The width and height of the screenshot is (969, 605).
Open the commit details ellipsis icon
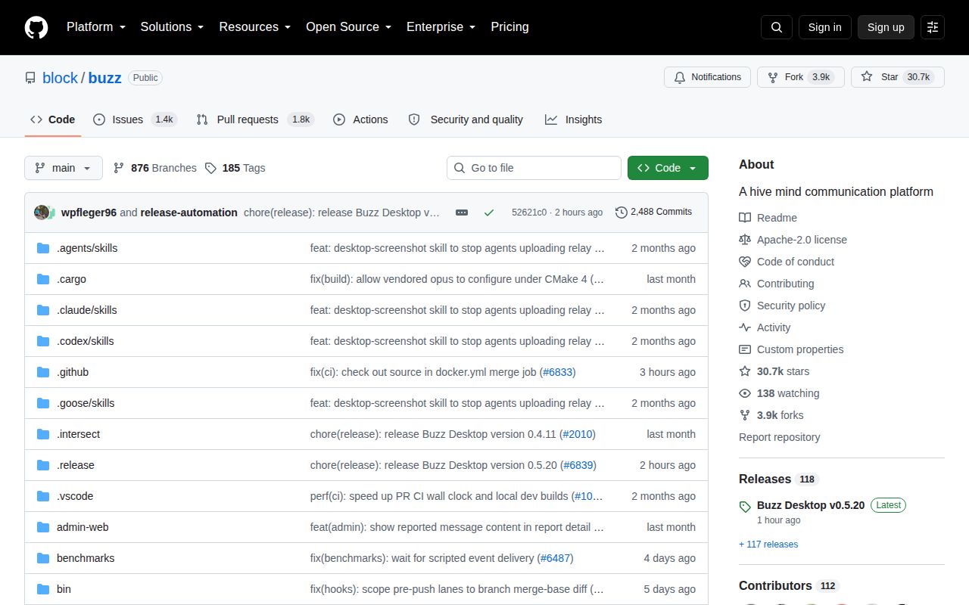pos(462,213)
